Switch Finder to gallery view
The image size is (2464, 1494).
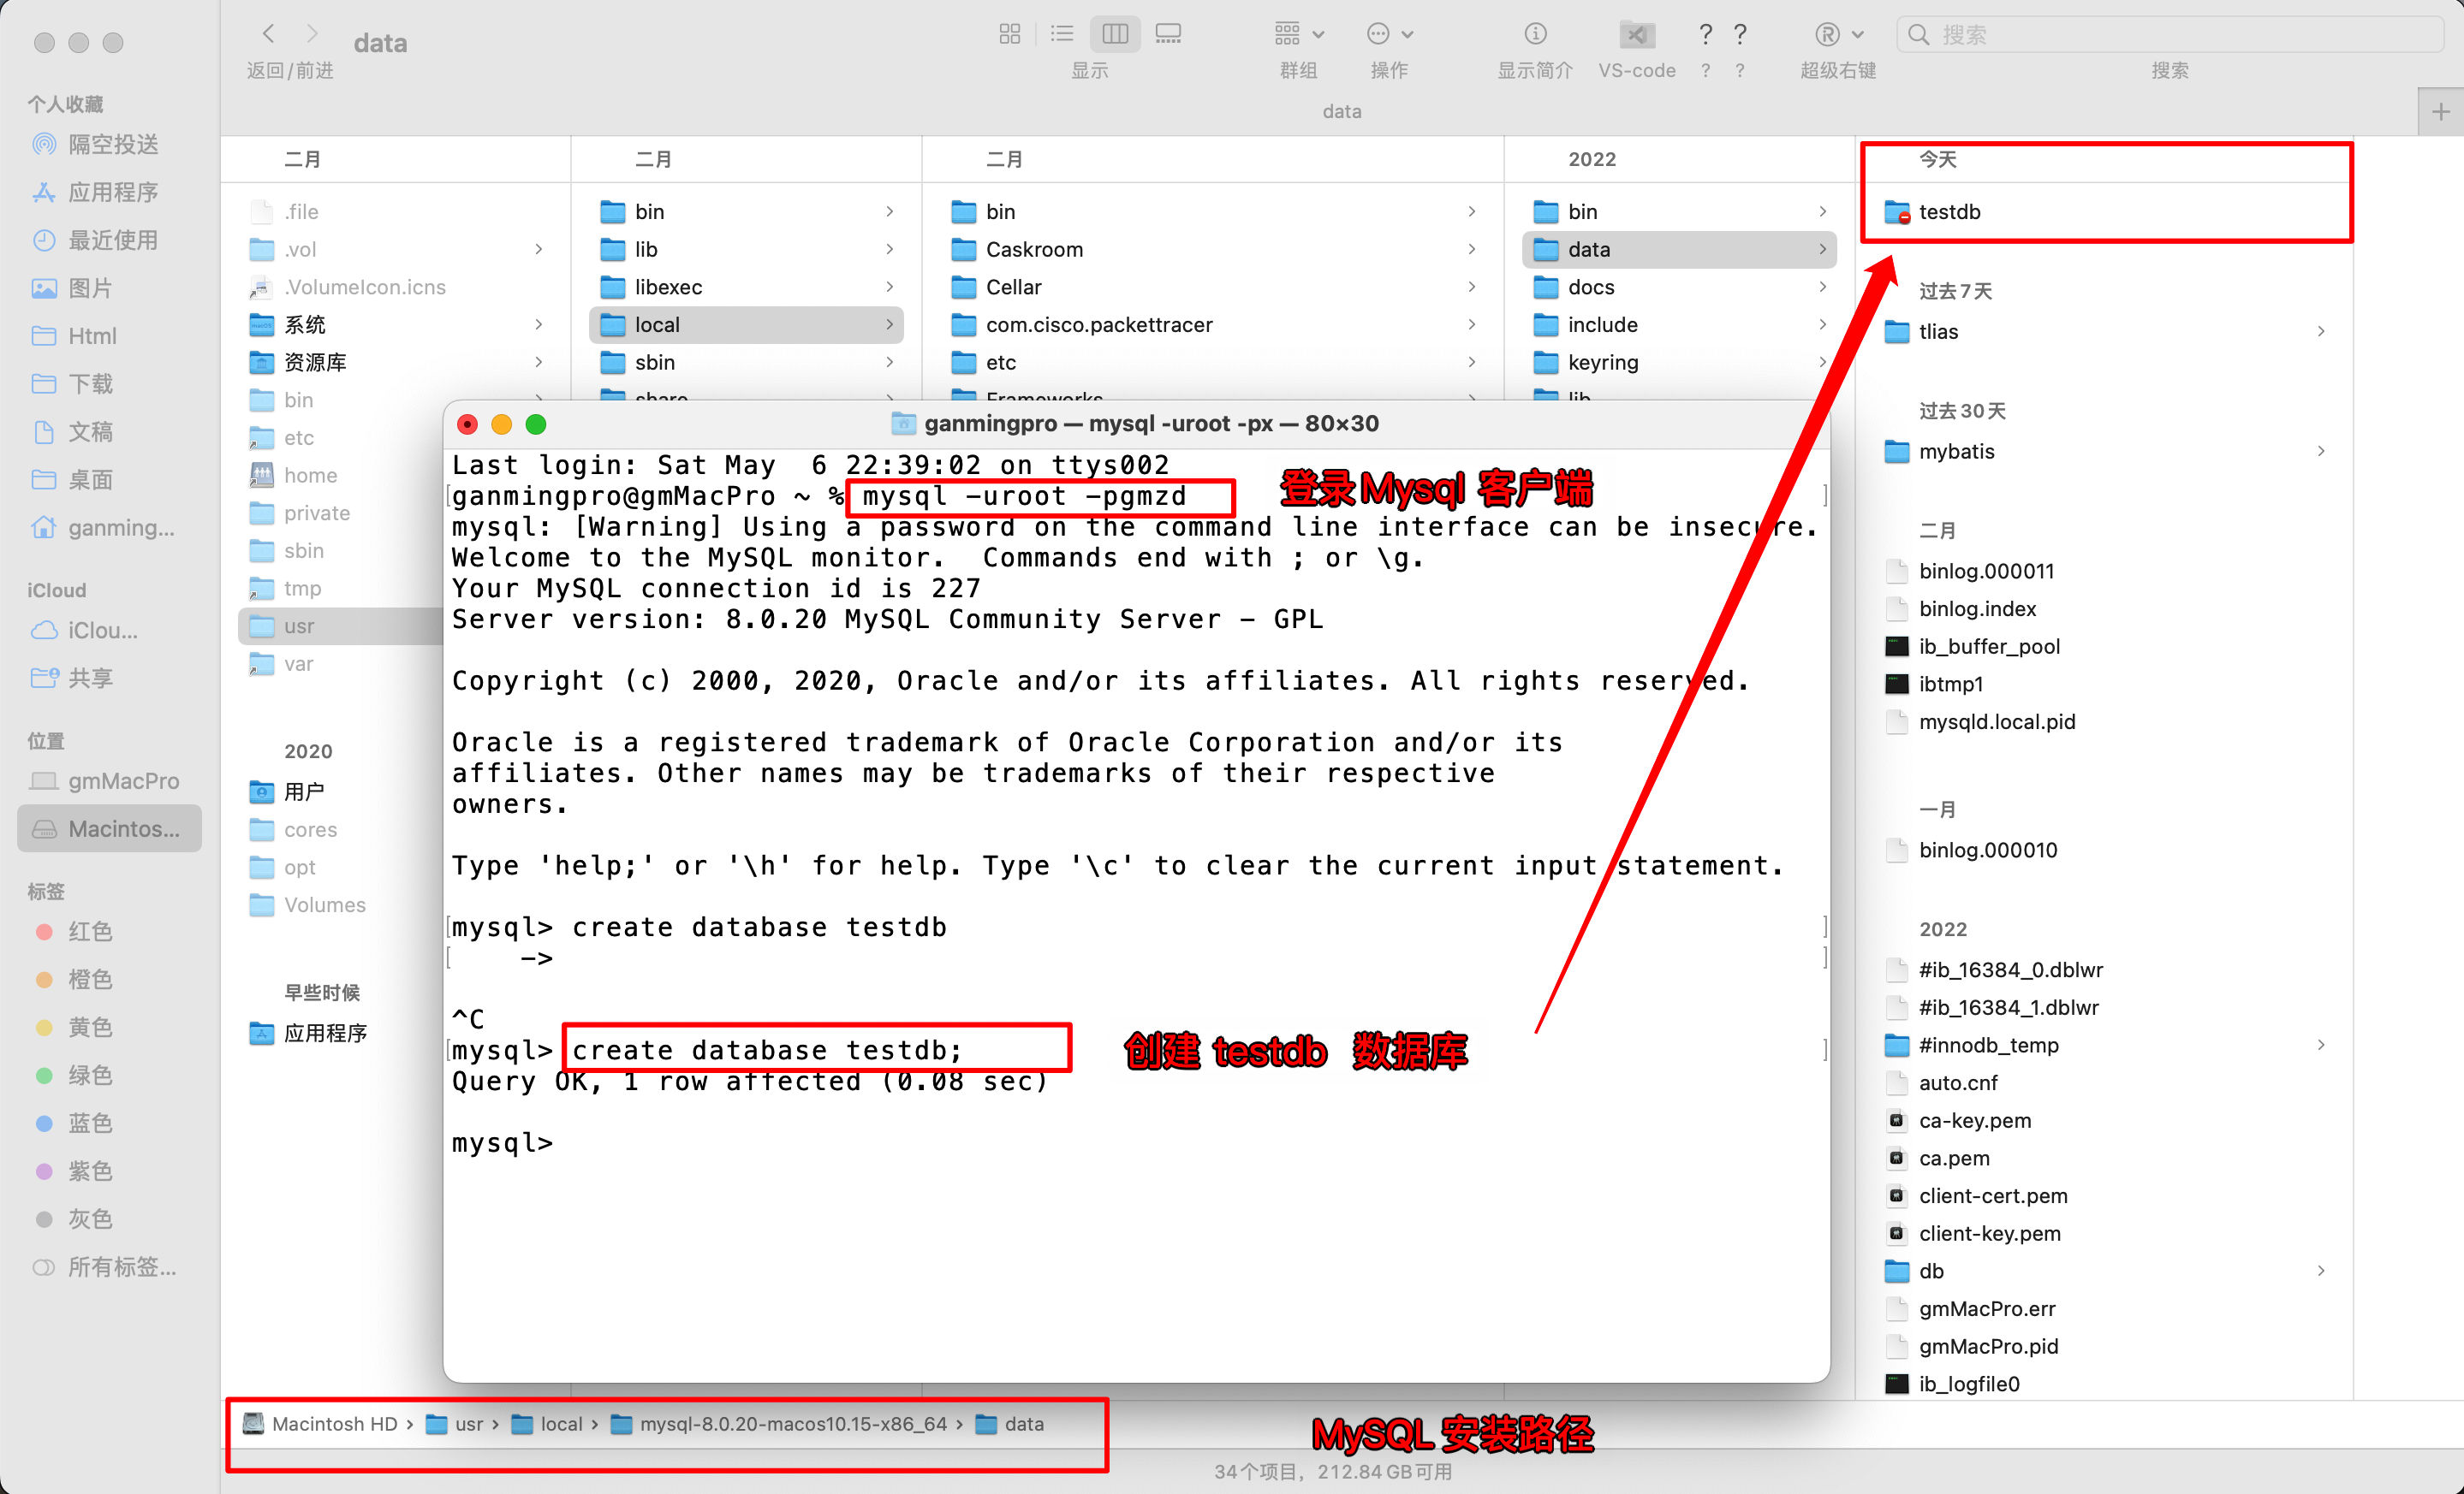pos(1168,34)
